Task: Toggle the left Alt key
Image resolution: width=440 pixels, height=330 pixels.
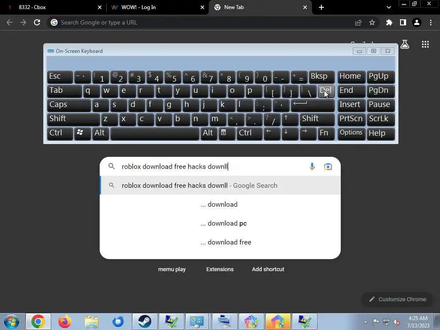Action: pyautogui.click(x=101, y=134)
